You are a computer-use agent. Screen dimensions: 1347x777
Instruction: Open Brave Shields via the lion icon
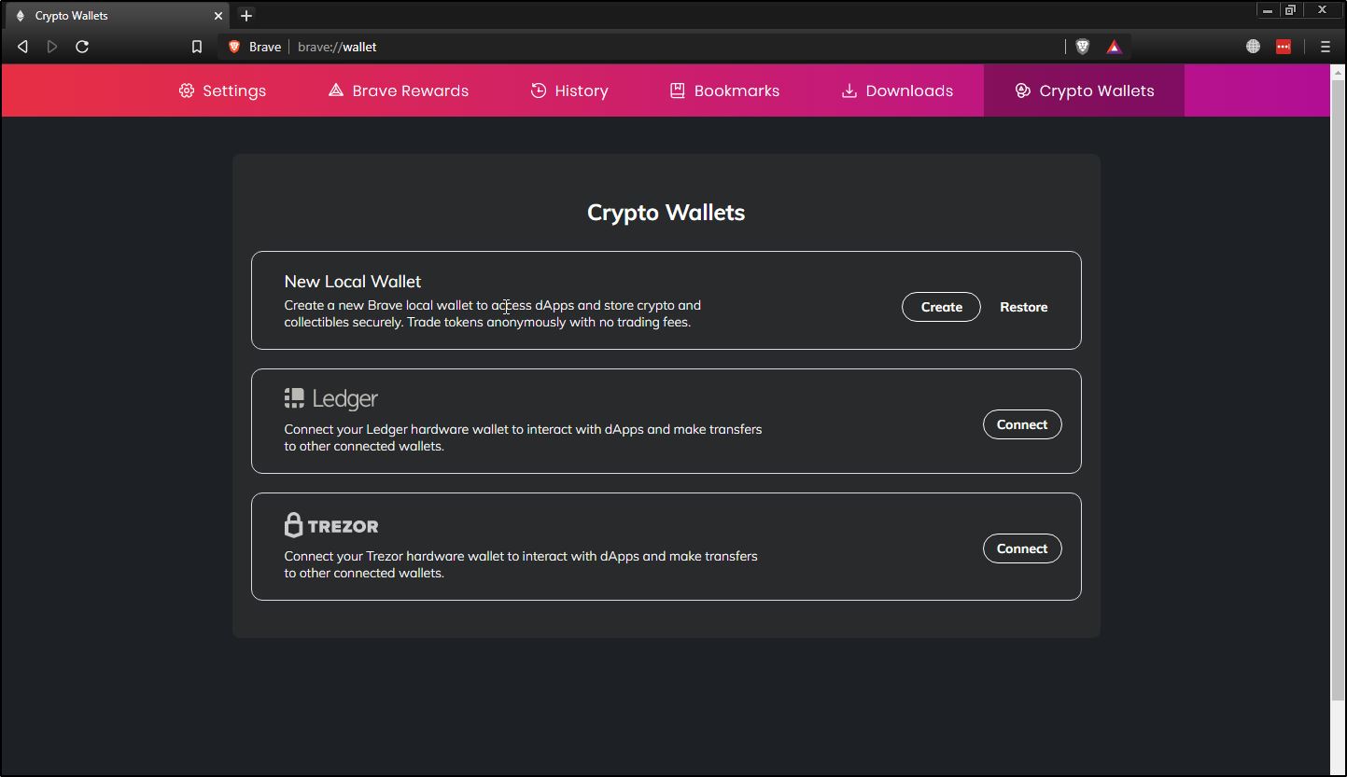[1081, 46]
